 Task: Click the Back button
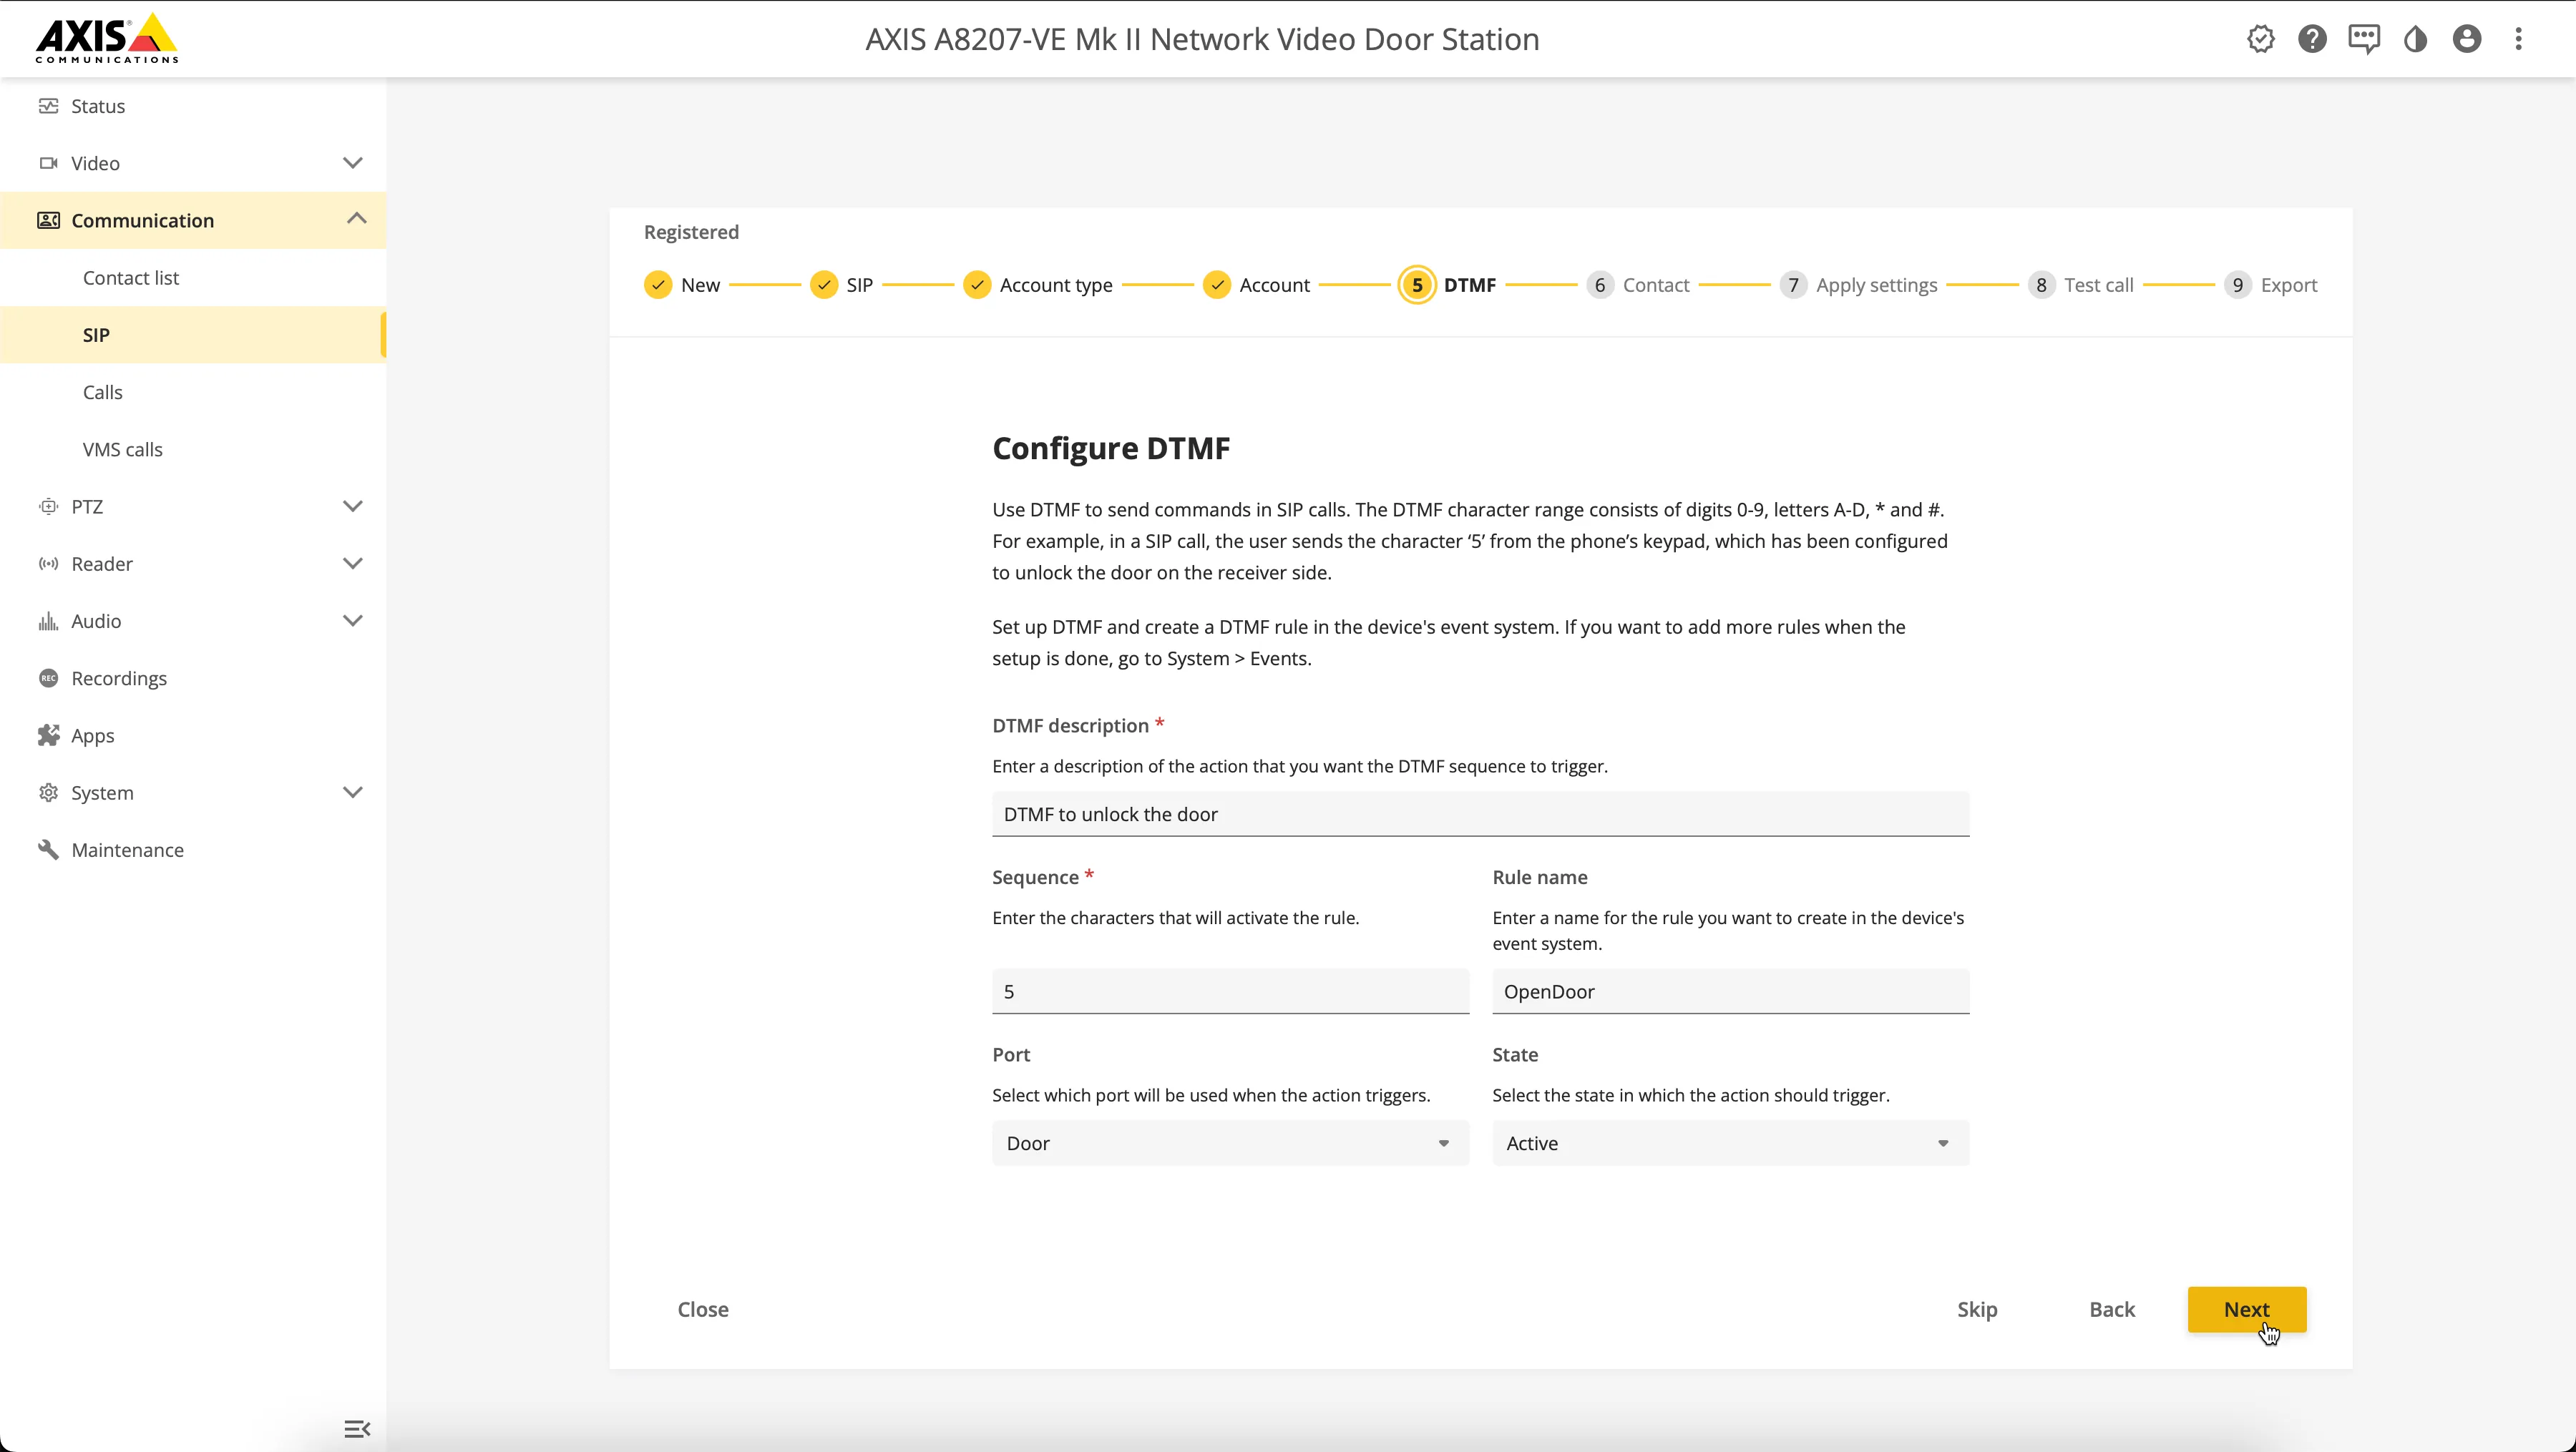[2112, 1309]
